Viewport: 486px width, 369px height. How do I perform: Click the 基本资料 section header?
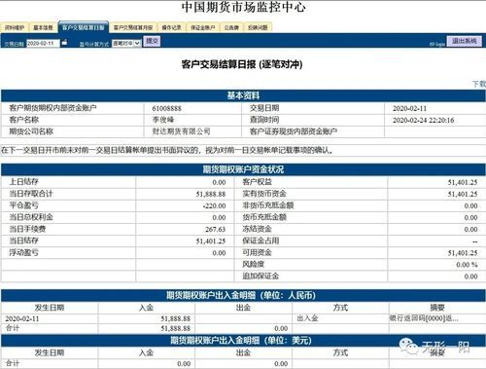click(x=243, y=95)
